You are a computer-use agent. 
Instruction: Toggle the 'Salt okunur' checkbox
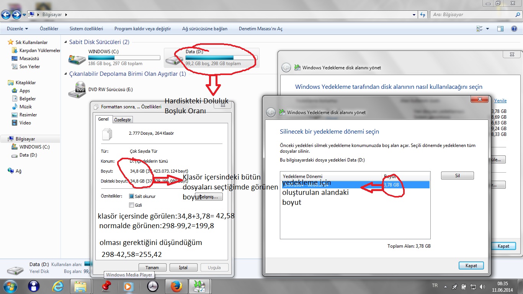click(x=132, y=196)
